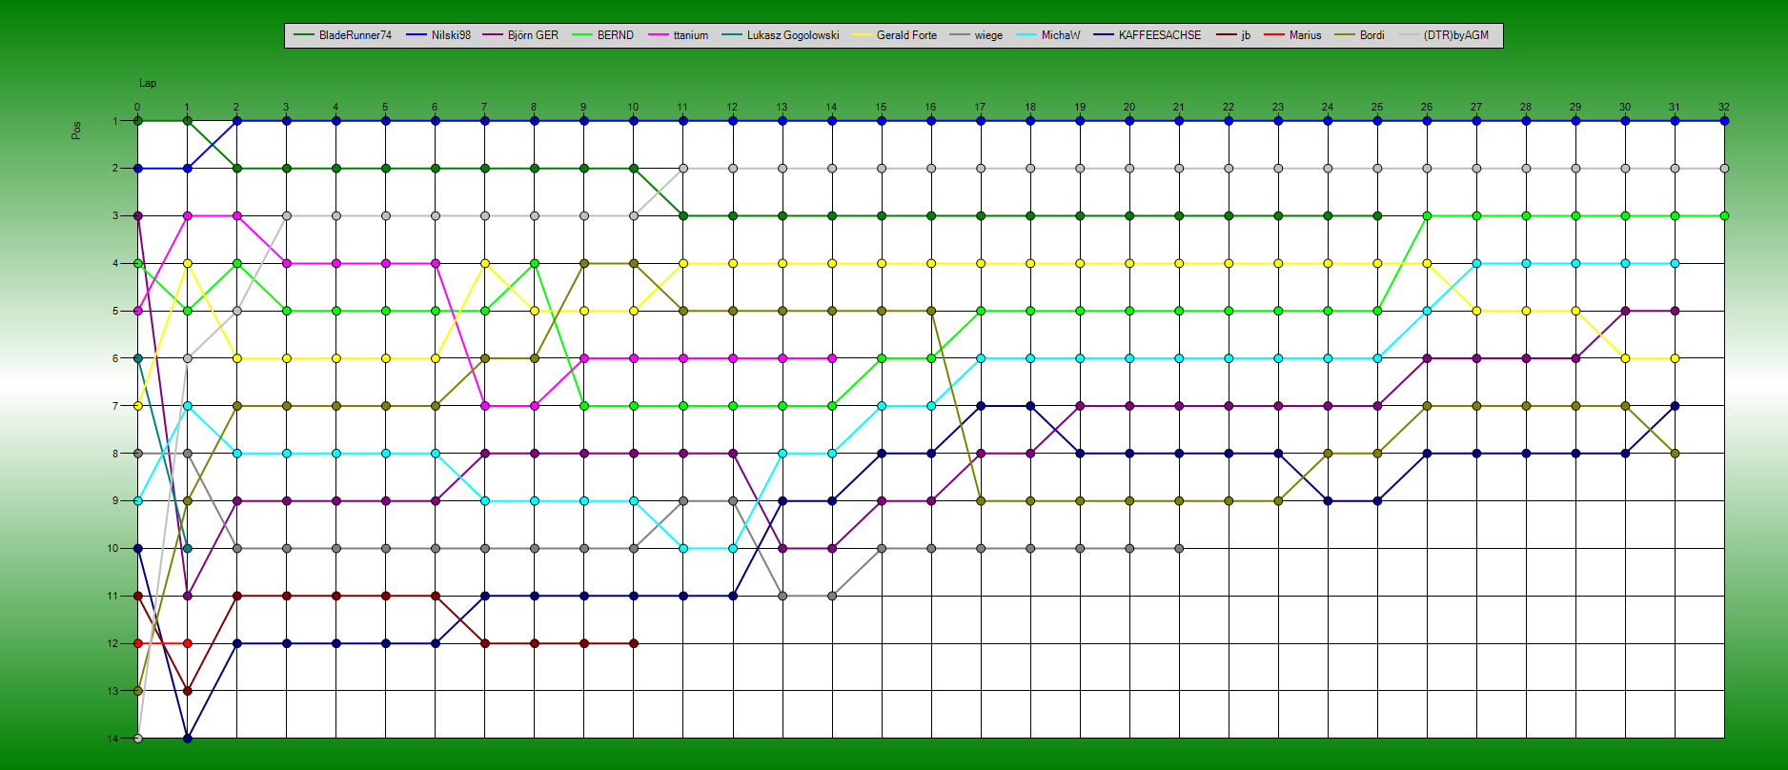Click the cyan line swatch beside MichaW

1027,35
